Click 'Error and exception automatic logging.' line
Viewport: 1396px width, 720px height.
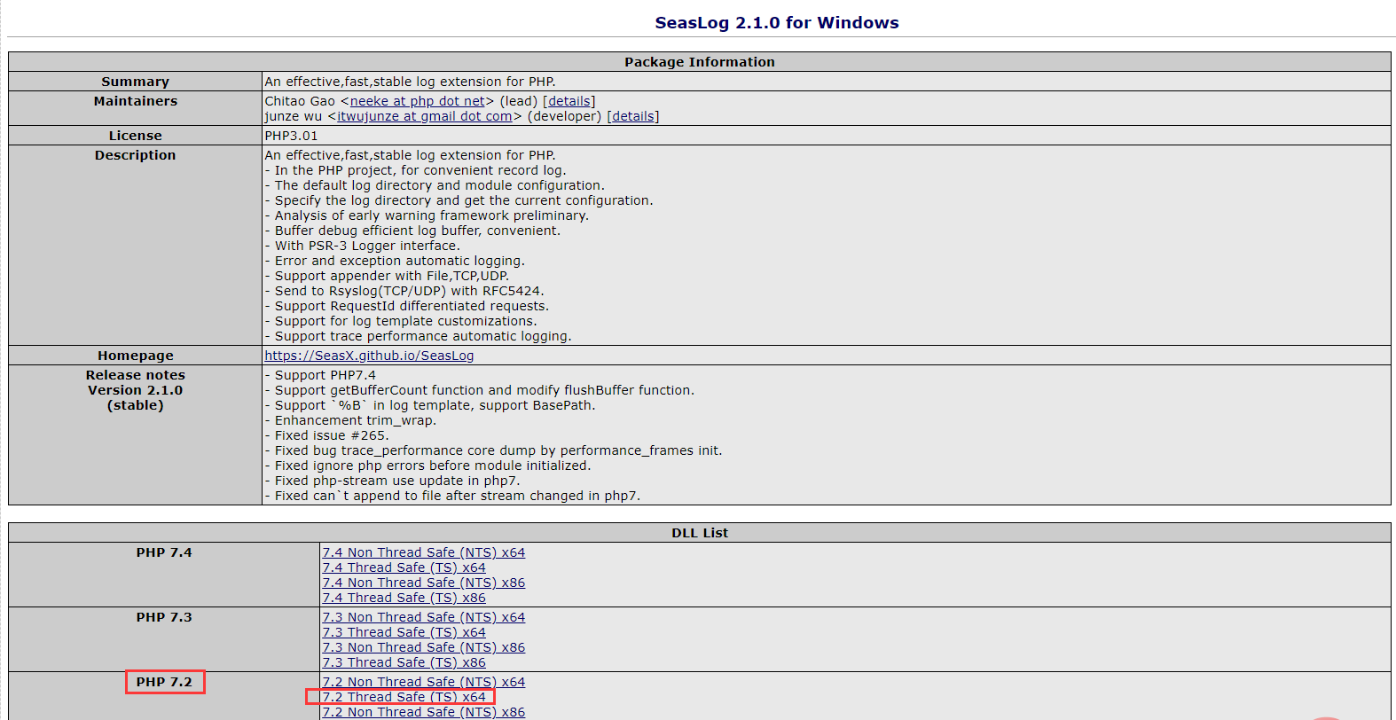tap(395, 261)
